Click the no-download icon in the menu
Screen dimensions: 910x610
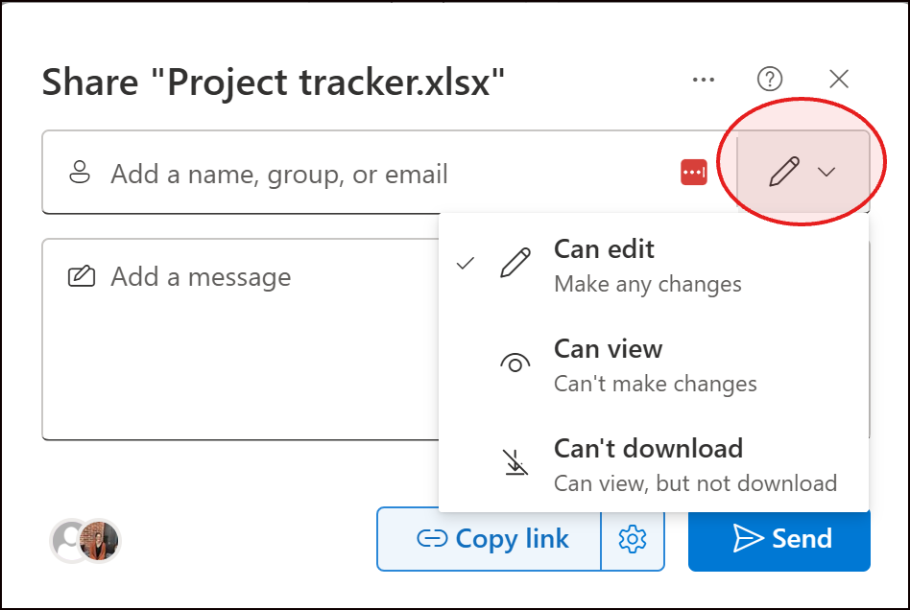coord(515,463)
